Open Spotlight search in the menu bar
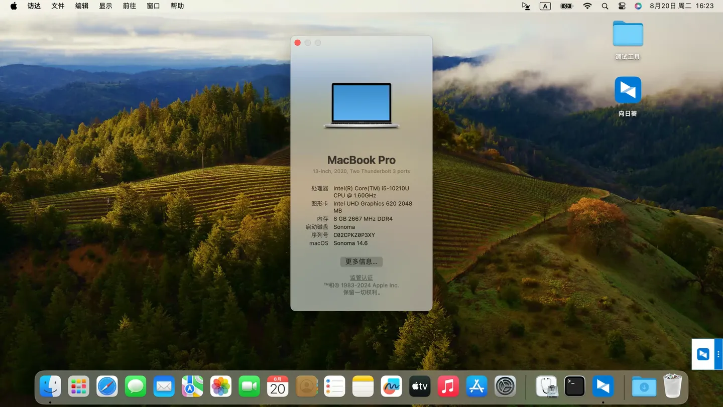This screenshot has height=407, width=723. (605, 6)
